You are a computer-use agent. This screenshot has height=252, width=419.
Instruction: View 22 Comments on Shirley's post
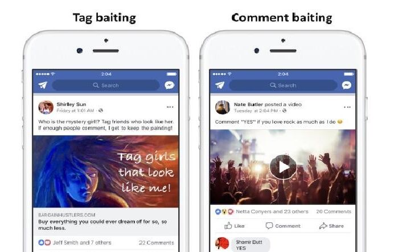[156, 243]
